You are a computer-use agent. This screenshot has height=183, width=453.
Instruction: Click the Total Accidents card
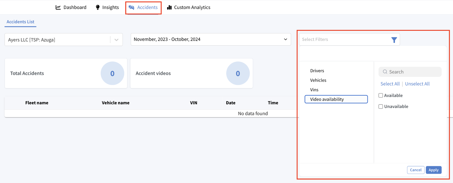(66, 73)
